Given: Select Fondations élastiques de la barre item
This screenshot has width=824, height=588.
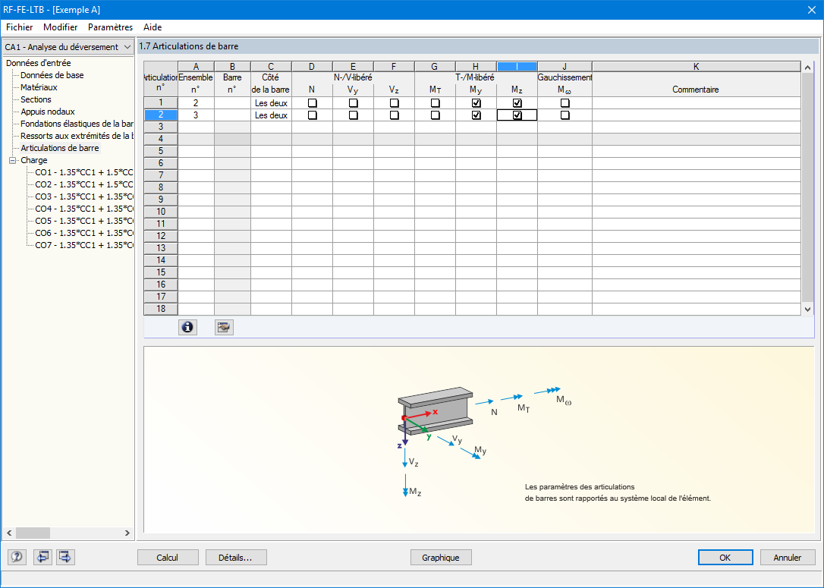Looking at the screenshot, I should [x=77, y=124].
